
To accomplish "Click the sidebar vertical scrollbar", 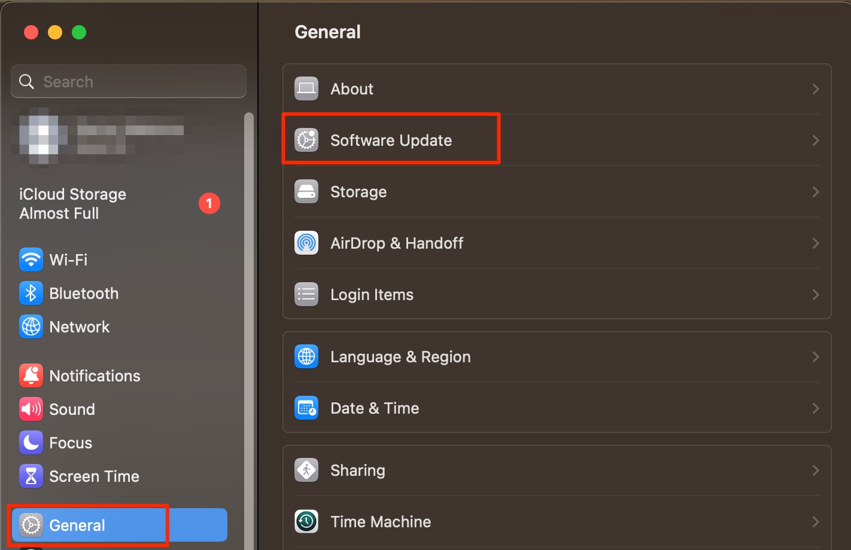I will tap(249, 329).
